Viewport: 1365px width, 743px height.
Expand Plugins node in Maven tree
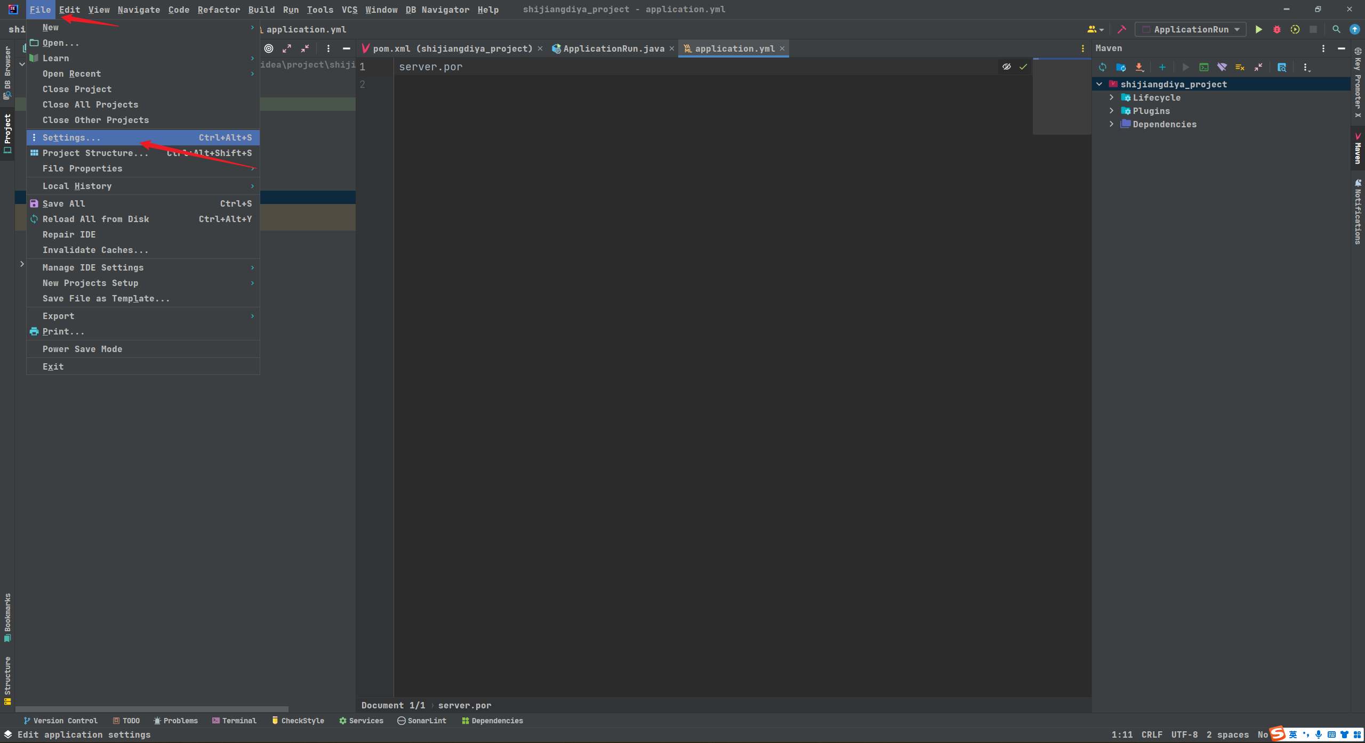click(x=1111, y=111)
